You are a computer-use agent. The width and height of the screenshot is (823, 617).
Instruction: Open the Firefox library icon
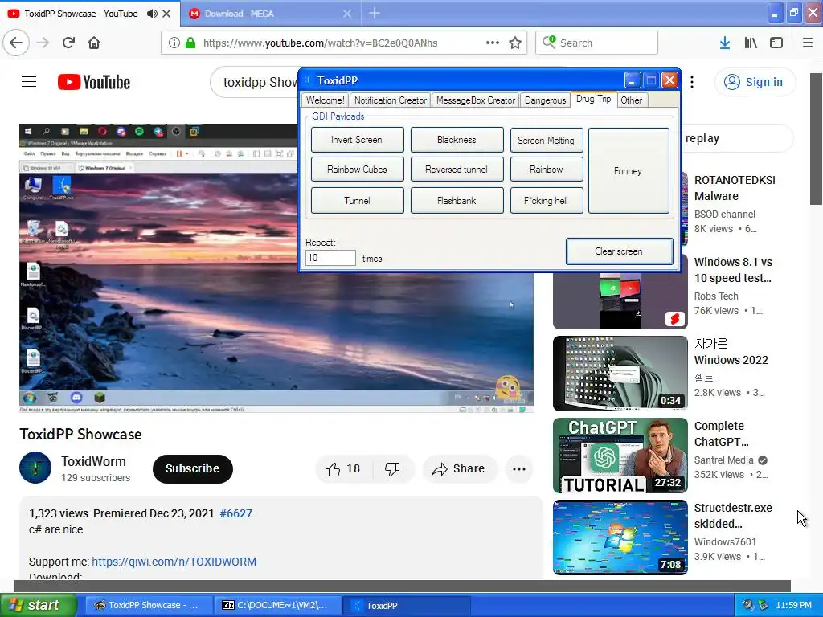[x=751, y=43]
